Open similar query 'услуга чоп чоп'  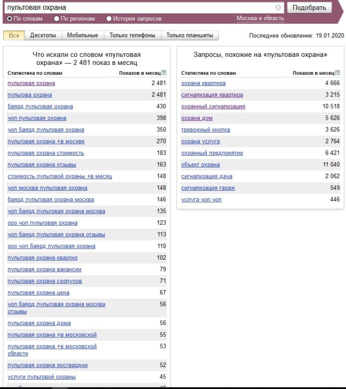pyautogui.click(x=201, y=200)
